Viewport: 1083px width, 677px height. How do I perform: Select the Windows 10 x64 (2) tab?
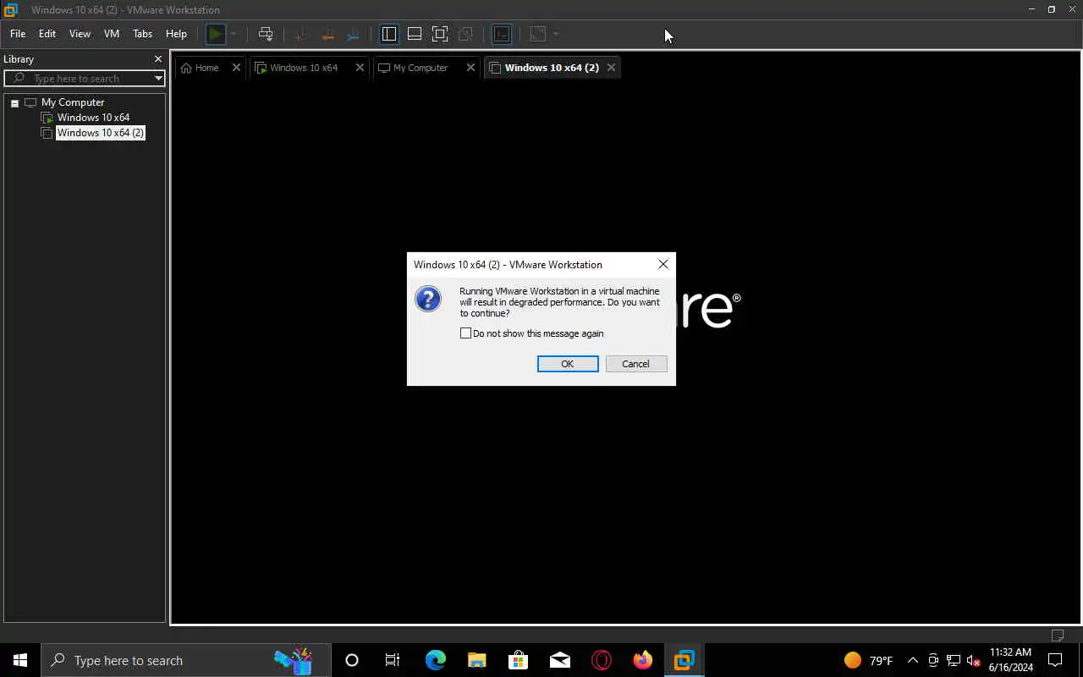552,68
